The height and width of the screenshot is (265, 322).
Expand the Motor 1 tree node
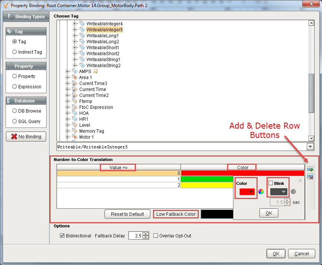click(x=67, y=137)
